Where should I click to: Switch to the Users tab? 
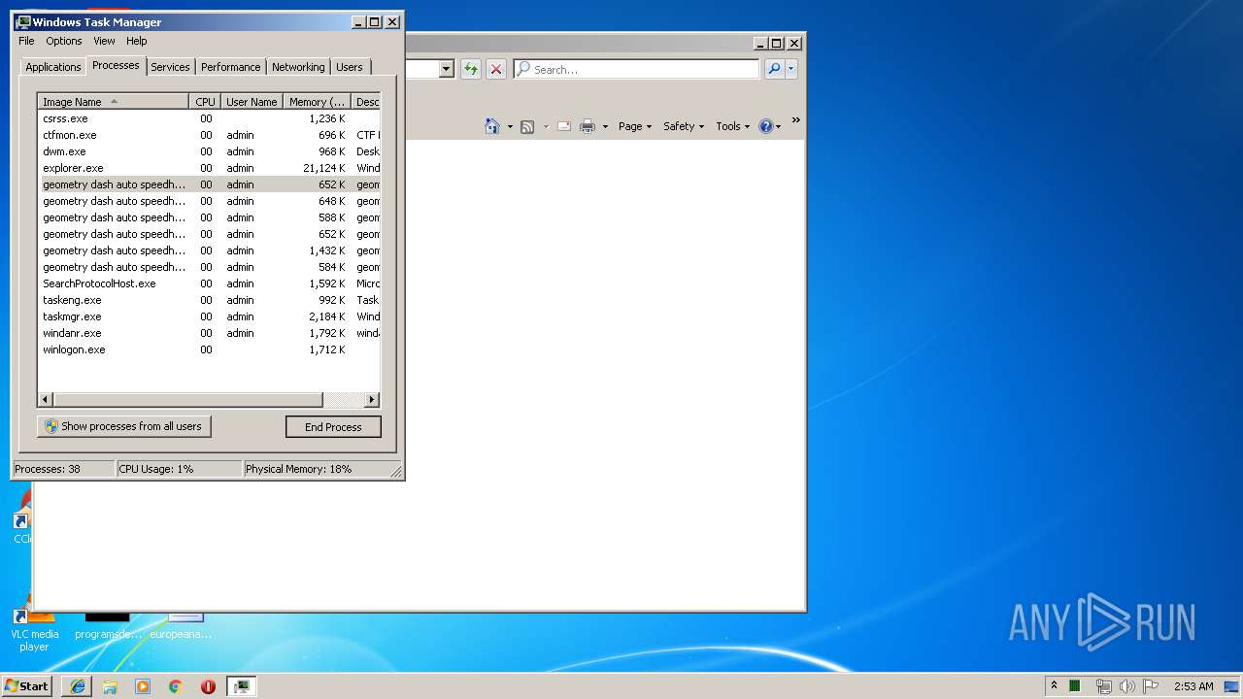click(350, 67)
